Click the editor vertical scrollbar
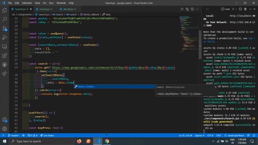Screen dimensions: 258x145 (200, 45)
